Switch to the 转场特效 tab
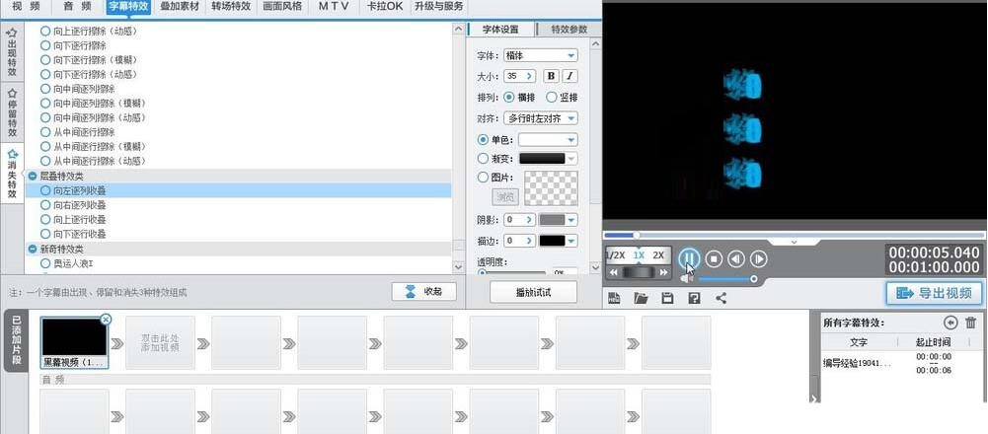The height and width of the screenshot is (434, 988). (x=231, y=7)
